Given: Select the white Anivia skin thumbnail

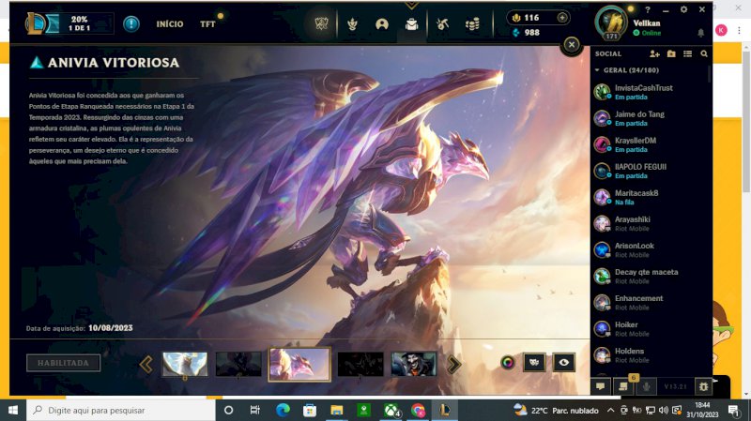Looking at the screenshot, I should click(x=185, y=365).
